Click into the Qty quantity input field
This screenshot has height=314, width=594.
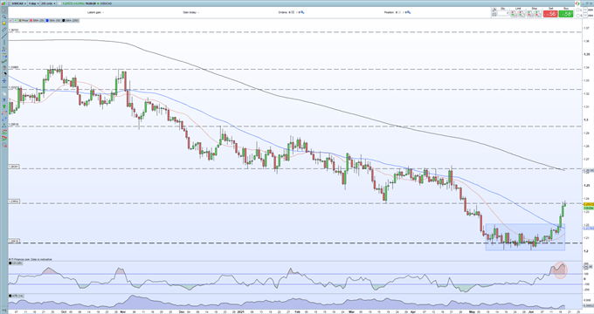tap(503, 13)
